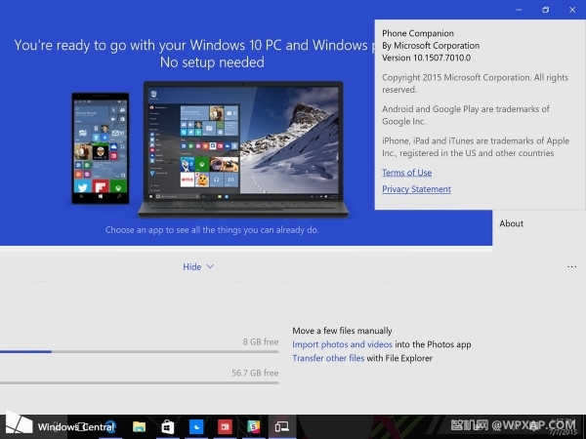
Task: Open the three-dot more options menu
Action: click(x=571, y=266)
